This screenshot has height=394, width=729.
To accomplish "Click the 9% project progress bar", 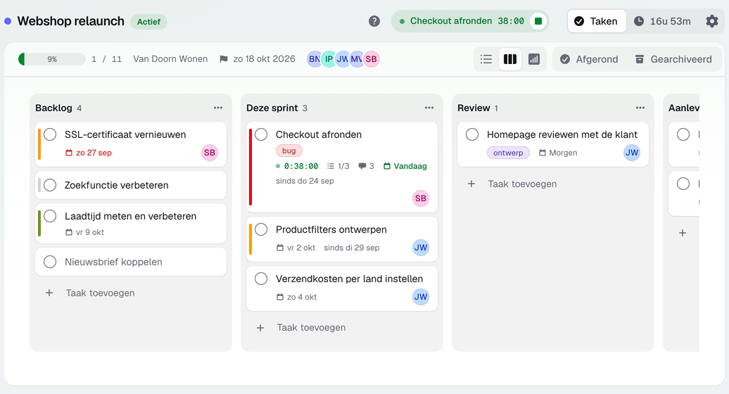I will point(52,59).
